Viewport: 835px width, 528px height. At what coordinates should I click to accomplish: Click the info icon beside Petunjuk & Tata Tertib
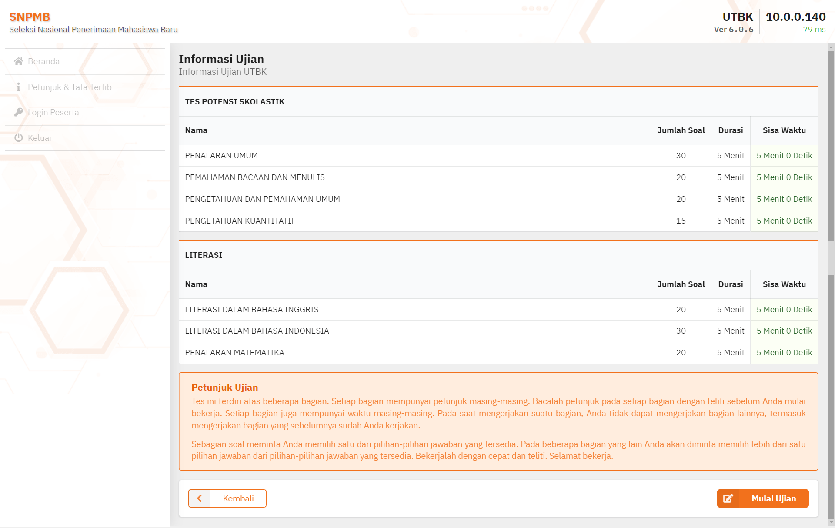[18, 87]
